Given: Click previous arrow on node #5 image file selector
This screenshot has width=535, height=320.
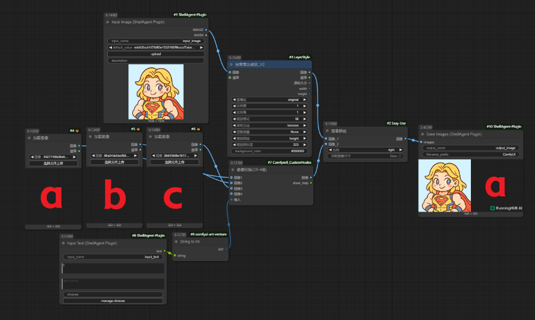Looking at the screenshot, I should [x=93, y=156].
